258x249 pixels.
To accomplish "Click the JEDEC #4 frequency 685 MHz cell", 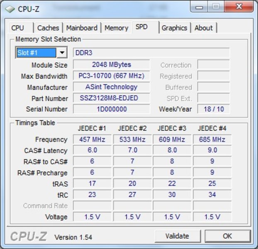I will coord(212,139).
